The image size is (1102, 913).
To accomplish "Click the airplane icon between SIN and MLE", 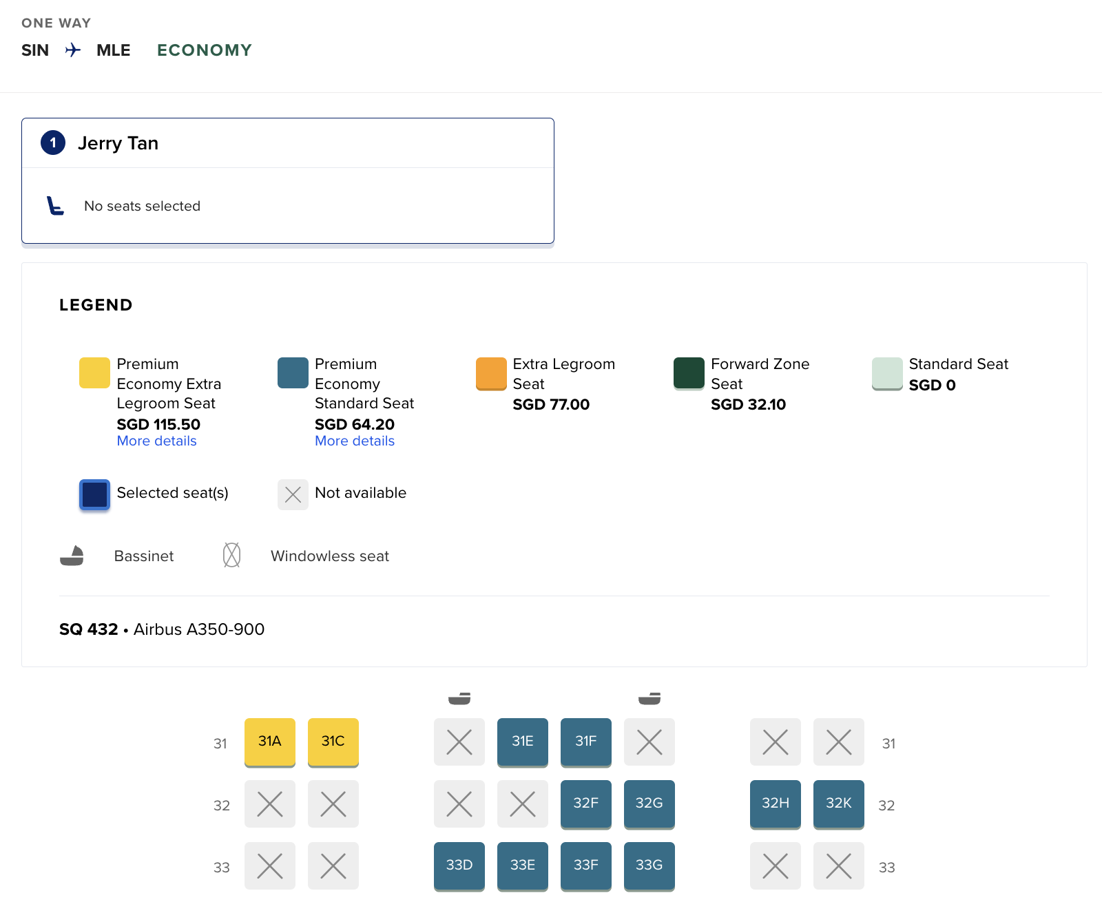I will coord(72,50).
